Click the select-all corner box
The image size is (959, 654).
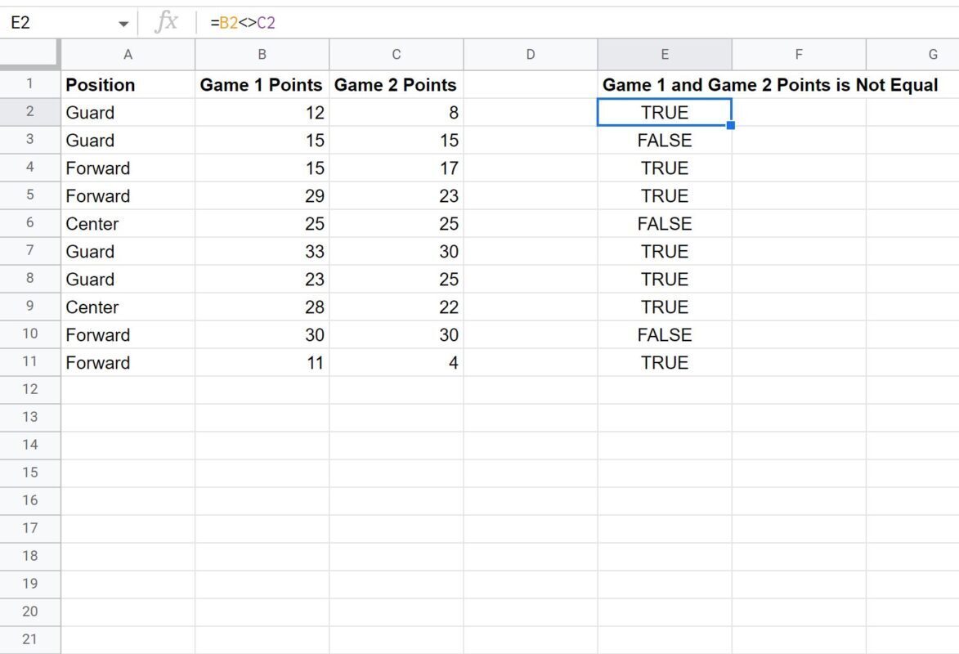click(x=30, y=55)
